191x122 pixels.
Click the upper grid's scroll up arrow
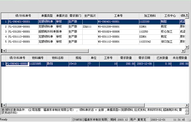point(187,15)
